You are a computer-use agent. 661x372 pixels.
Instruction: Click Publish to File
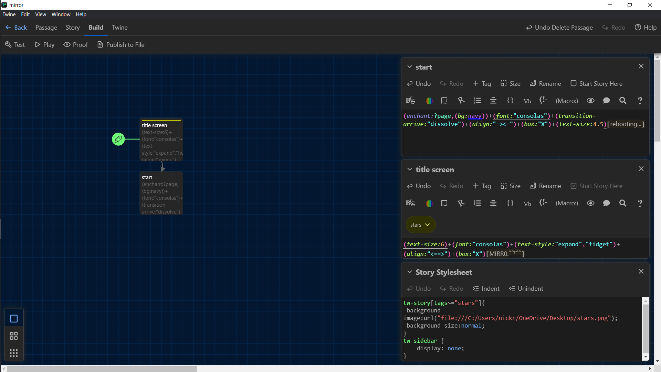pyautogui.click(x=121, y=44)
